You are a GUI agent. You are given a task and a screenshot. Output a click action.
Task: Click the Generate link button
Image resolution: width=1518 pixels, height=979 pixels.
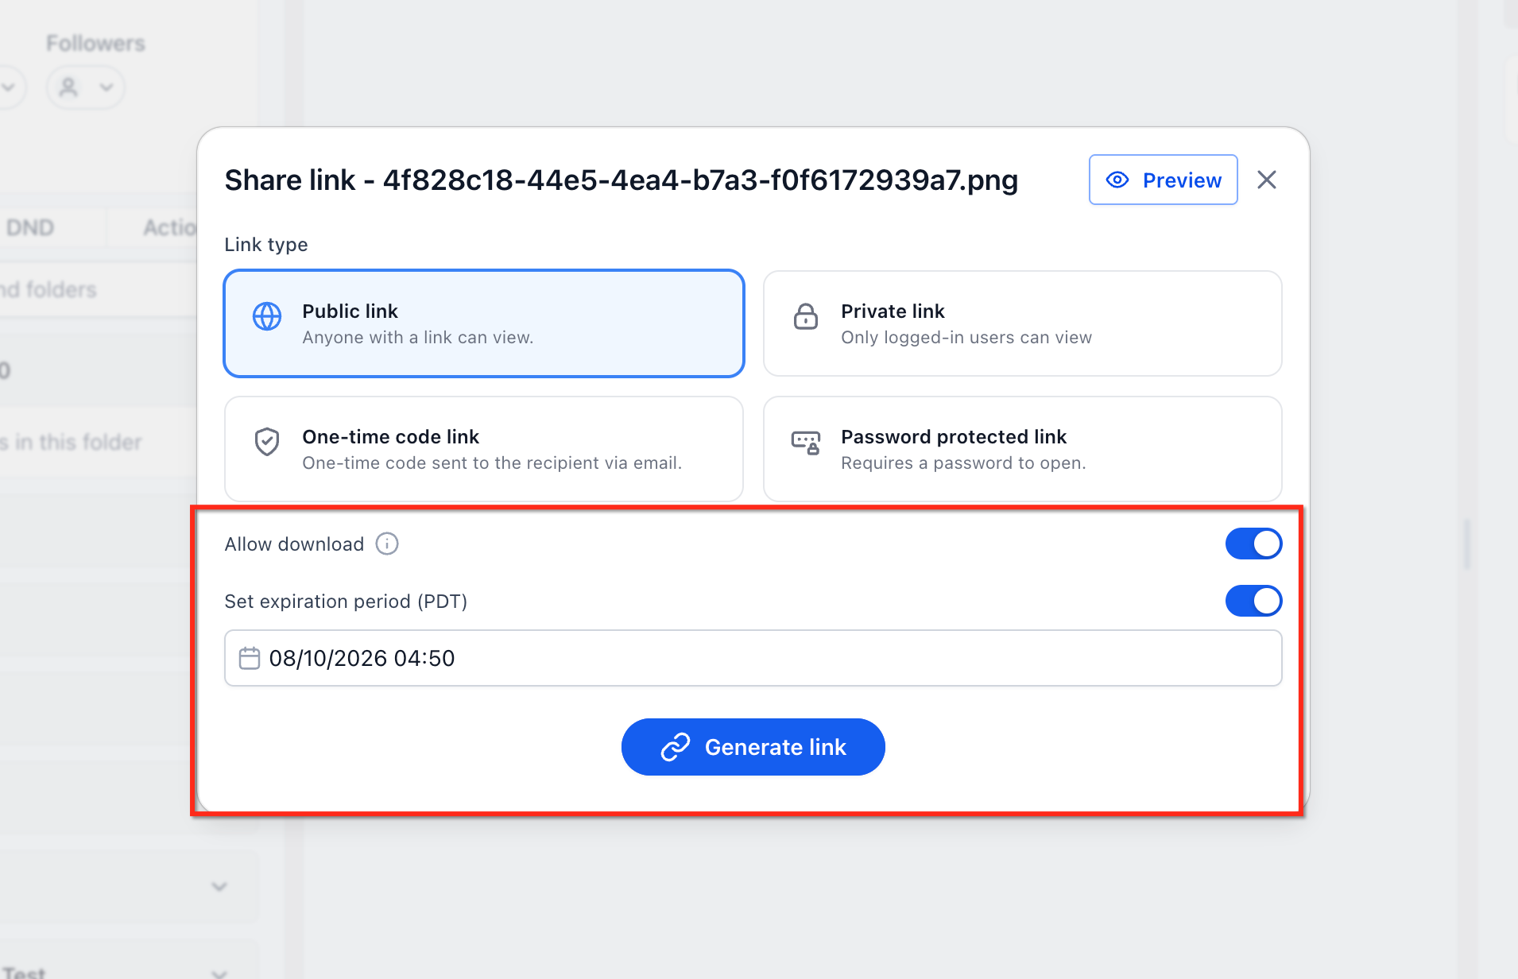[753, 747]
